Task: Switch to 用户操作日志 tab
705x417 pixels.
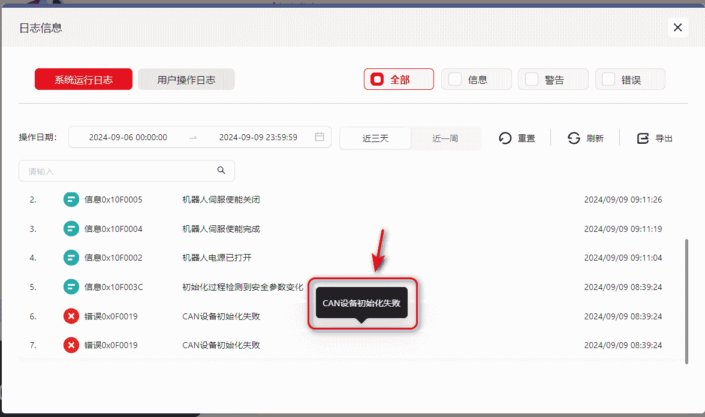Action: (186, 80)
